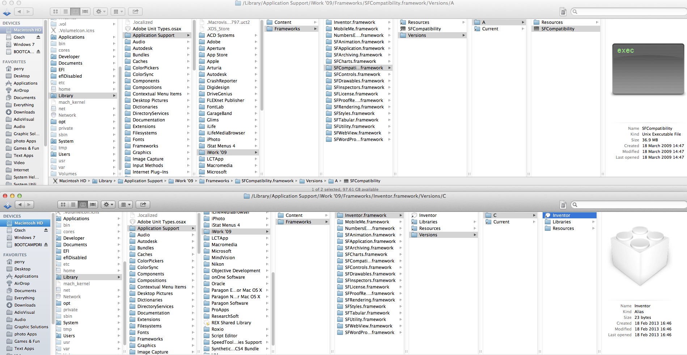Select SFCompatibility executable in top window last column
This screenshot has width=687, height=355.
tap(565, 29)
